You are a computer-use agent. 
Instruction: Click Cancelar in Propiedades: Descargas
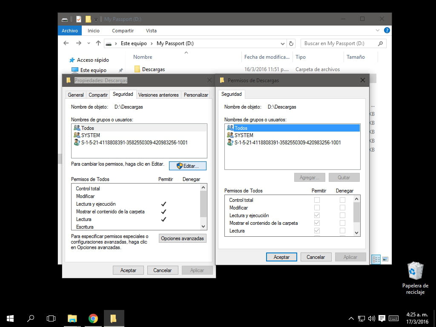pos(162,270)
